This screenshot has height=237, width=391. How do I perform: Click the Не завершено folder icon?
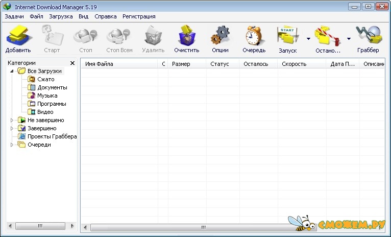click(22, 120)
